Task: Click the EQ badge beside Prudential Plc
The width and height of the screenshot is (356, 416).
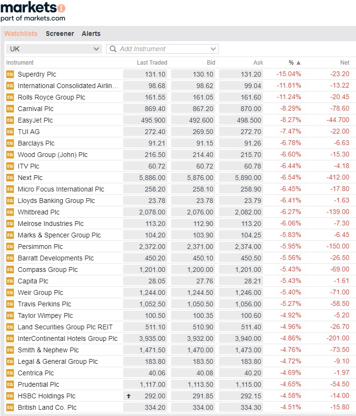Action: pos(10,384)
